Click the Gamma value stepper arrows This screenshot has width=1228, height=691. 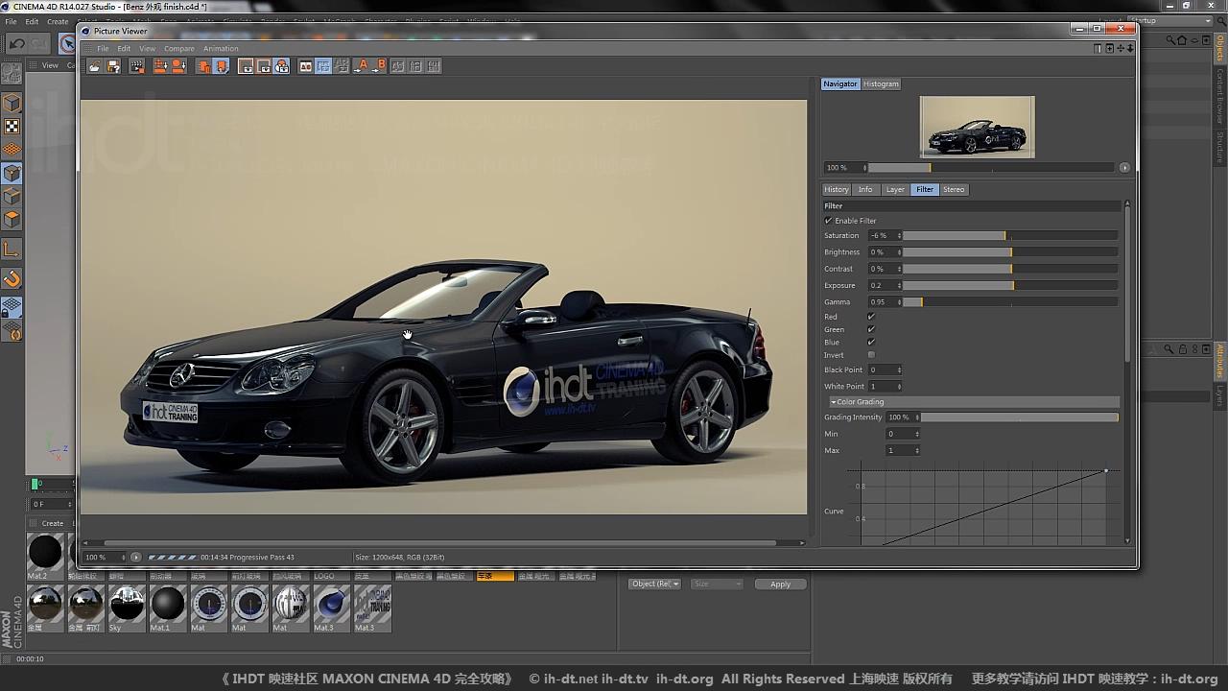click(x=899, y=301)
